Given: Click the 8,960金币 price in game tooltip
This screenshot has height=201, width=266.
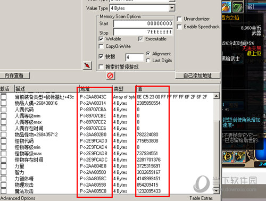Looking at the screenshot, I should click(251, 28).
